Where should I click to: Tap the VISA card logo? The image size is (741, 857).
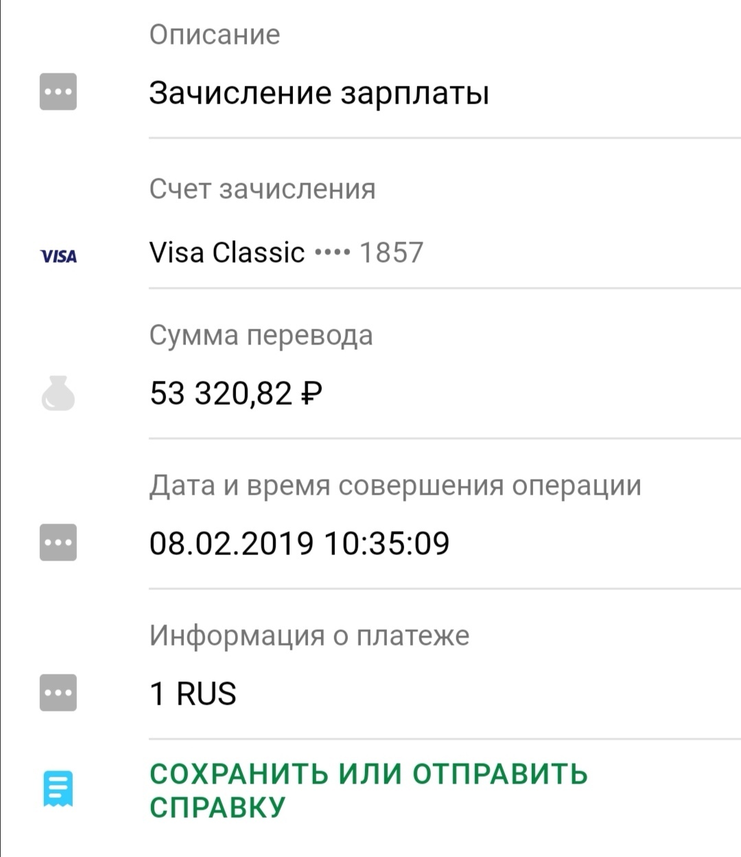(x=59, y=257)
